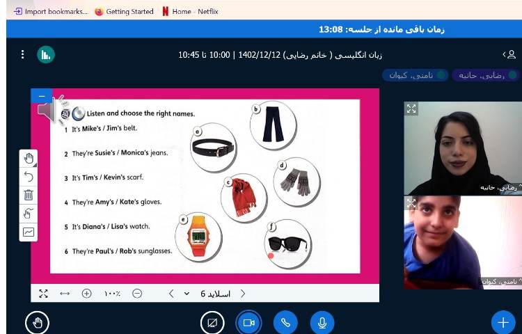Screen dimensions: 522x334
Task: Fit slide to width
Action: point(65,294)
